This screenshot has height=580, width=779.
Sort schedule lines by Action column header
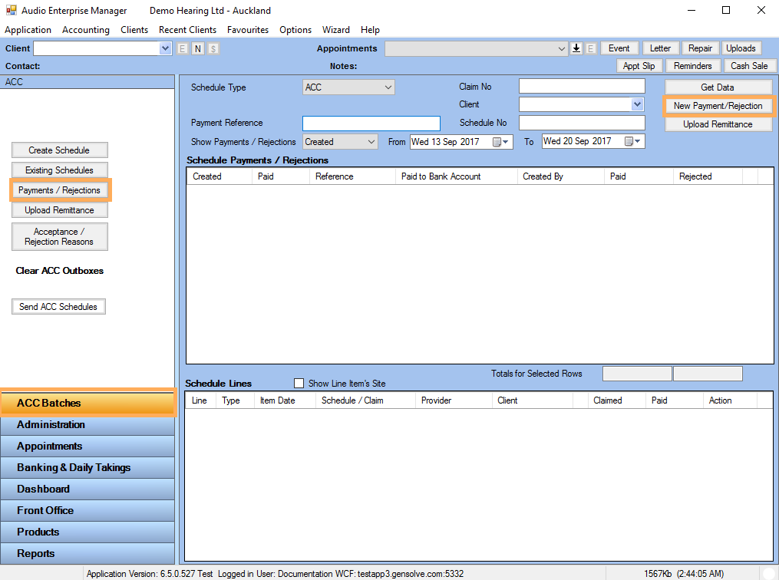tap(729, 400)
